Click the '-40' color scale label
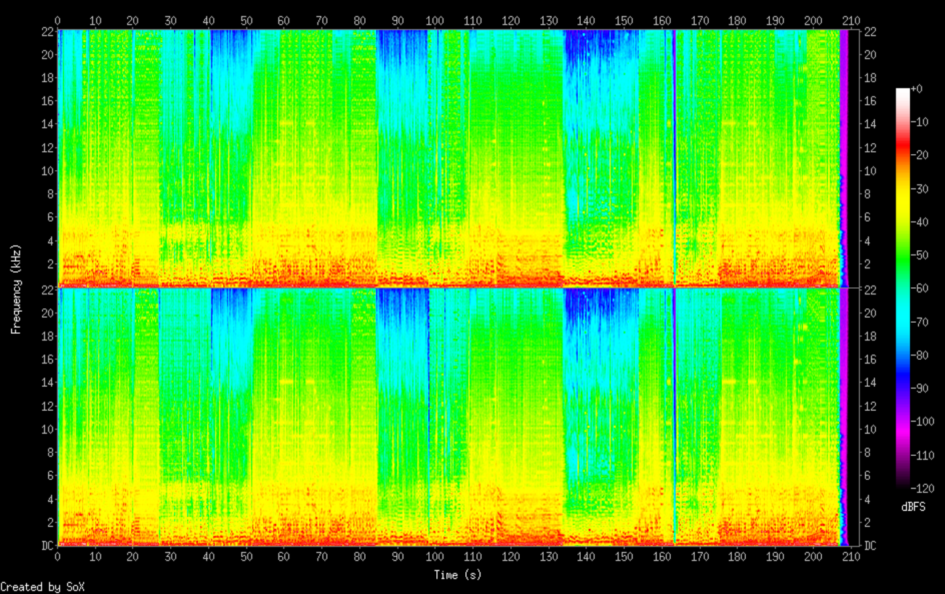 (x=920, y=222)
